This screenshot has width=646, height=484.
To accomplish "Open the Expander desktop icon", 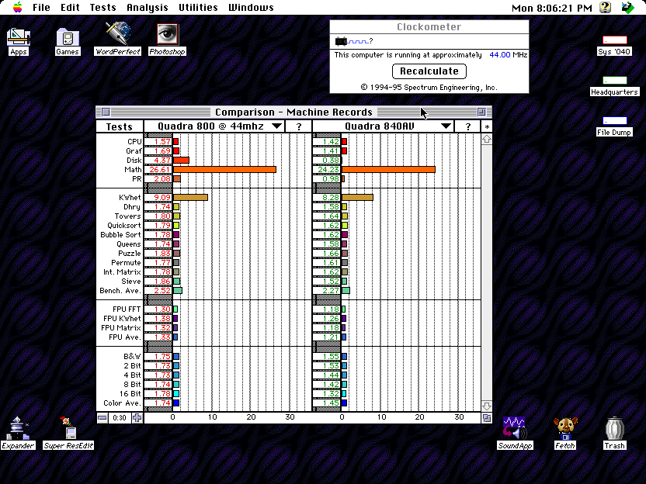I will (x=18, y=428).
